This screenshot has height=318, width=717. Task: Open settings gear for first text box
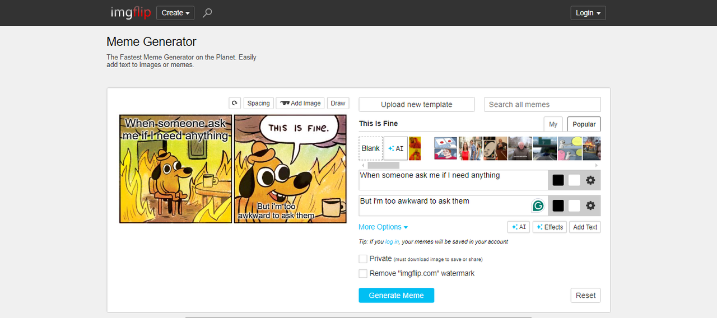pyautogui.click(x=590, y=180)
